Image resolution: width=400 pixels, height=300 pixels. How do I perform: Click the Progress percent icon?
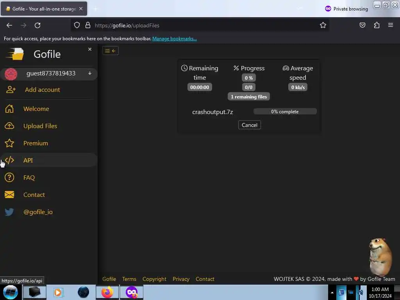tap(236, 68)
